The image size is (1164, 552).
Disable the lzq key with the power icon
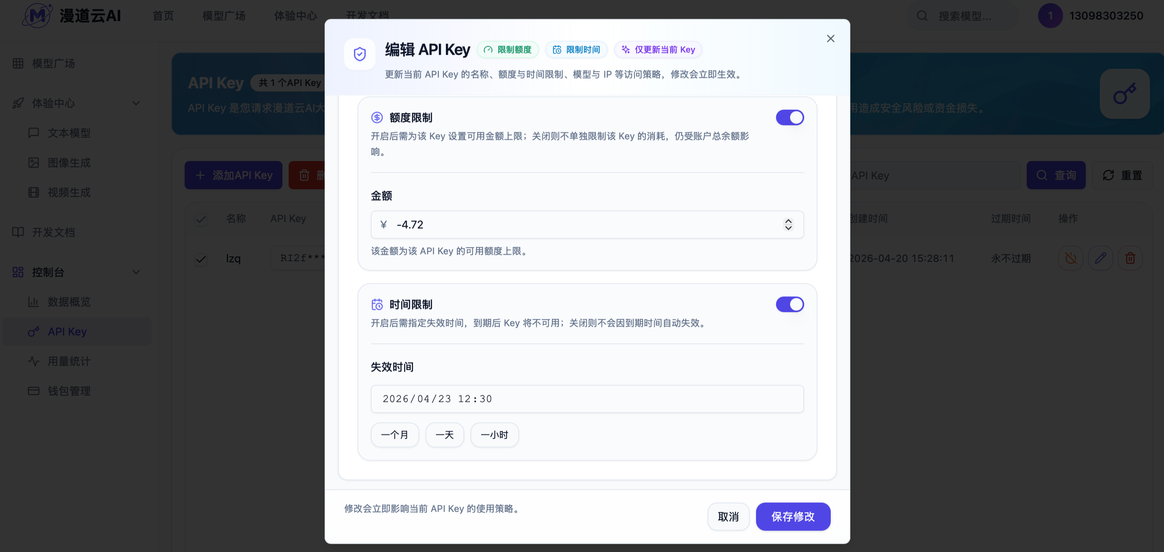(1071, 258)
